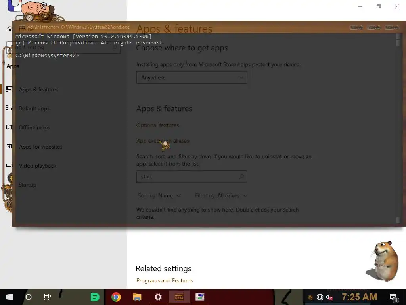Open Programs and Features related setting

(x=165, y=281)
